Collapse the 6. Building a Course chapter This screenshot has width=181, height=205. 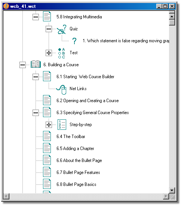click(x=22, y=65)
